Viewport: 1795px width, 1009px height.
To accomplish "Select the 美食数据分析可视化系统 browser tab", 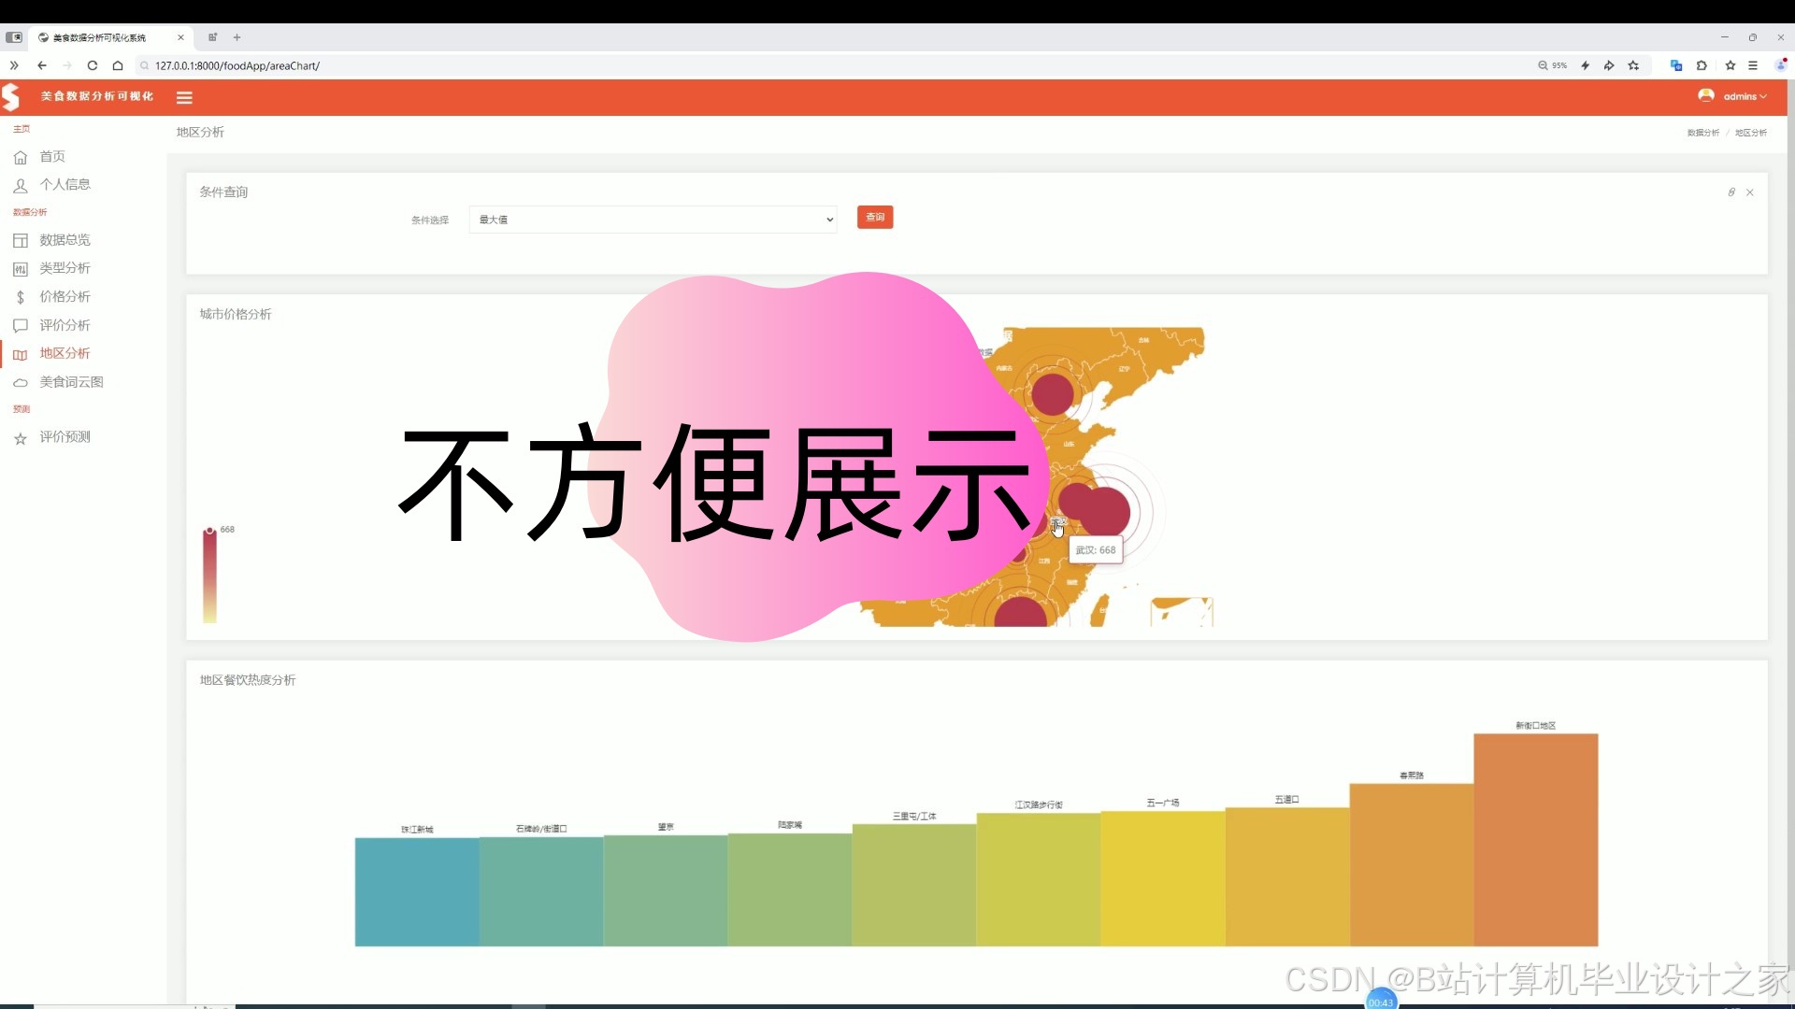I will (x=110, y=37).
